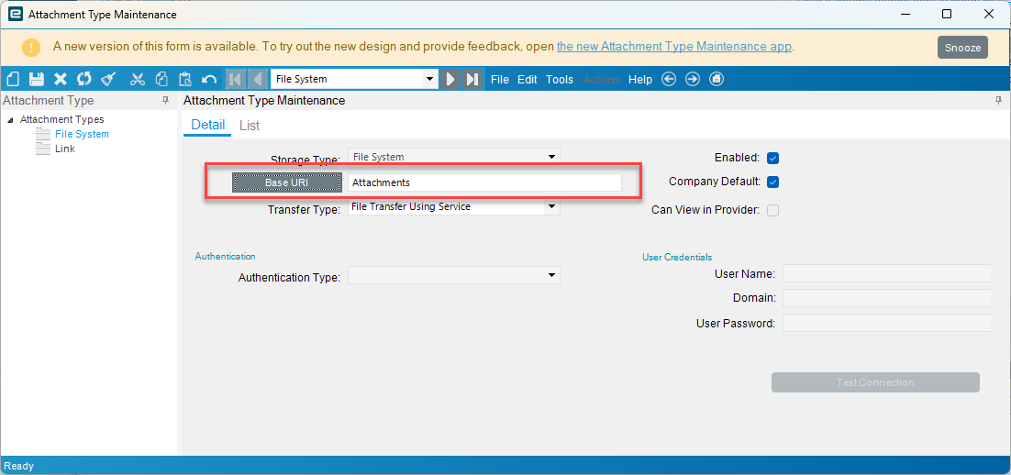Uncheck the Enabled checkbox
The height and width of the screenshot is (475, 1011).
pyautogui.click(x=773, y=158)
